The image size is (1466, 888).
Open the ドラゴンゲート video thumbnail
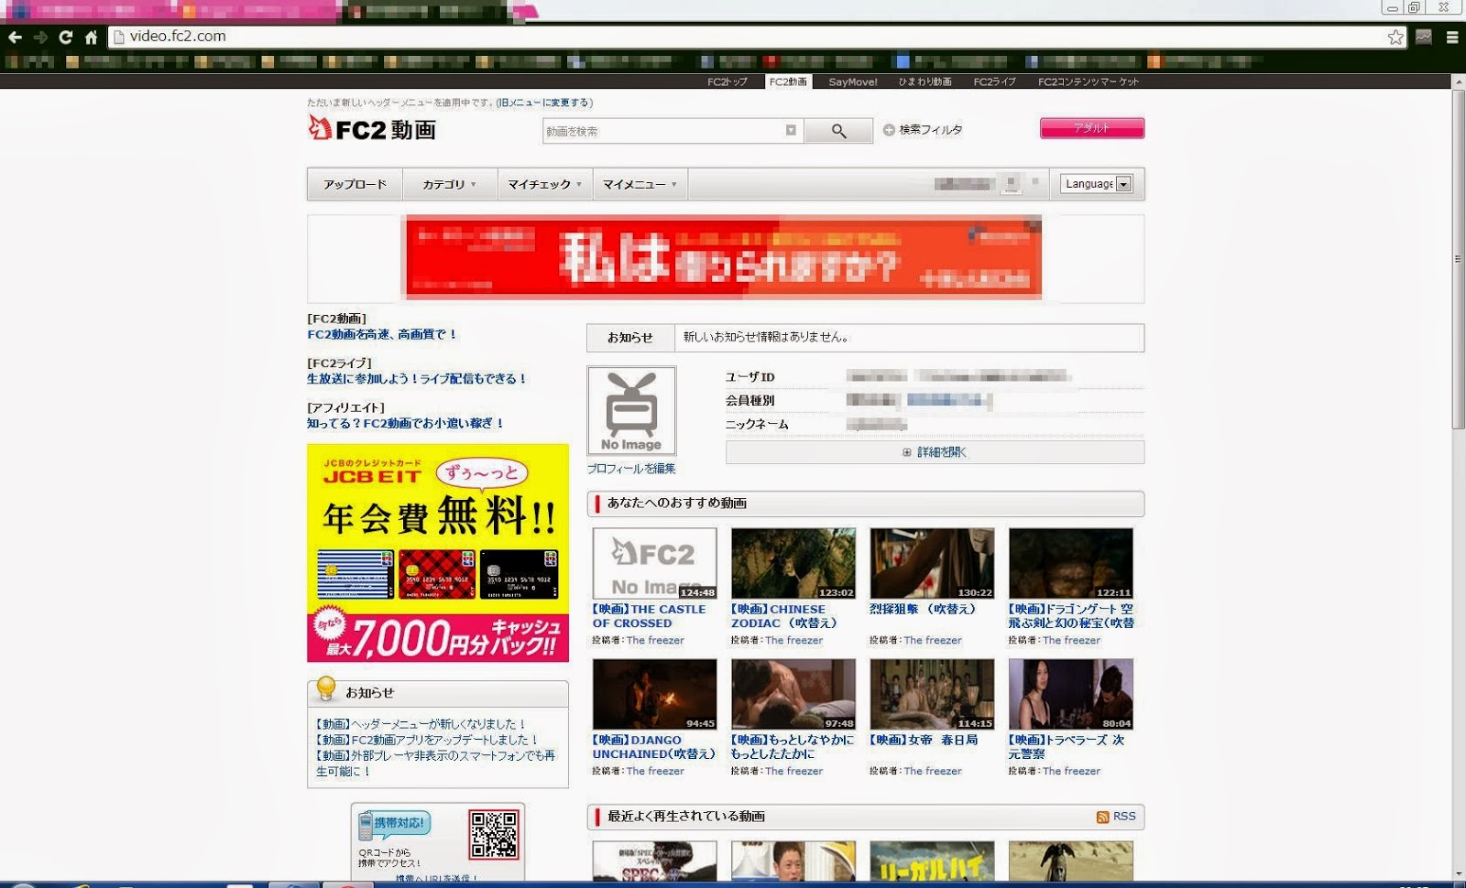[1071, 564]
